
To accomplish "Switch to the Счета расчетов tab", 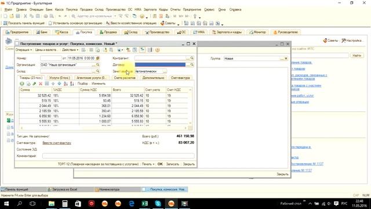I will pyautogui.click(x=125, y=78).
